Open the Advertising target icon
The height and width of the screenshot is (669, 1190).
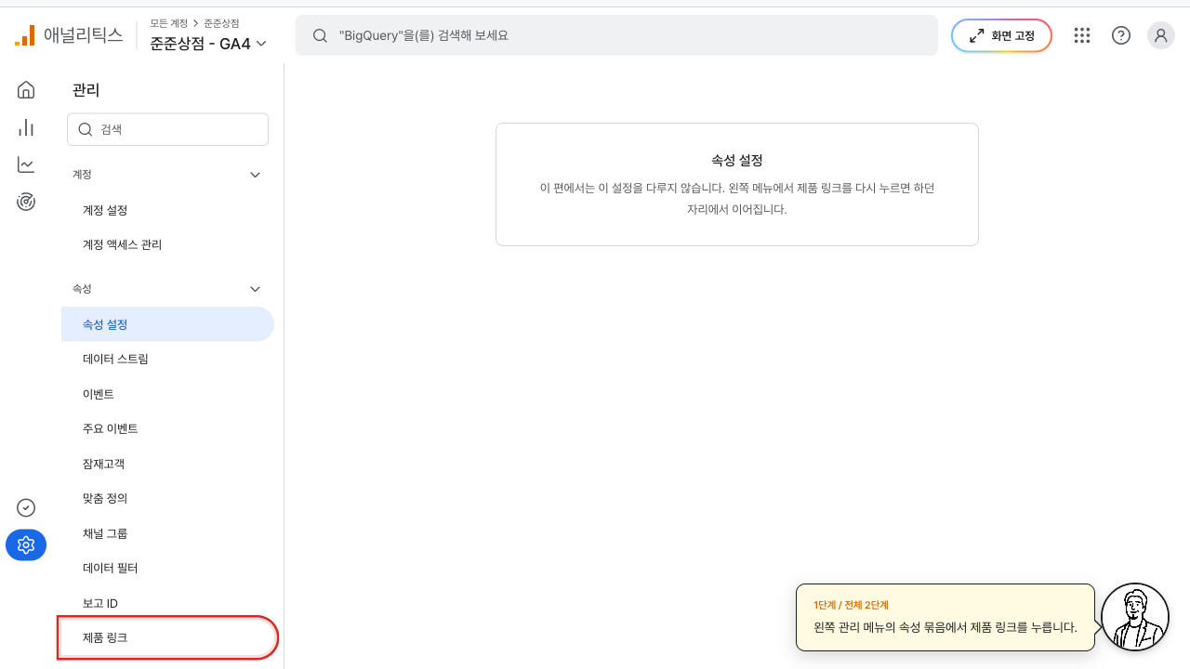26,202
